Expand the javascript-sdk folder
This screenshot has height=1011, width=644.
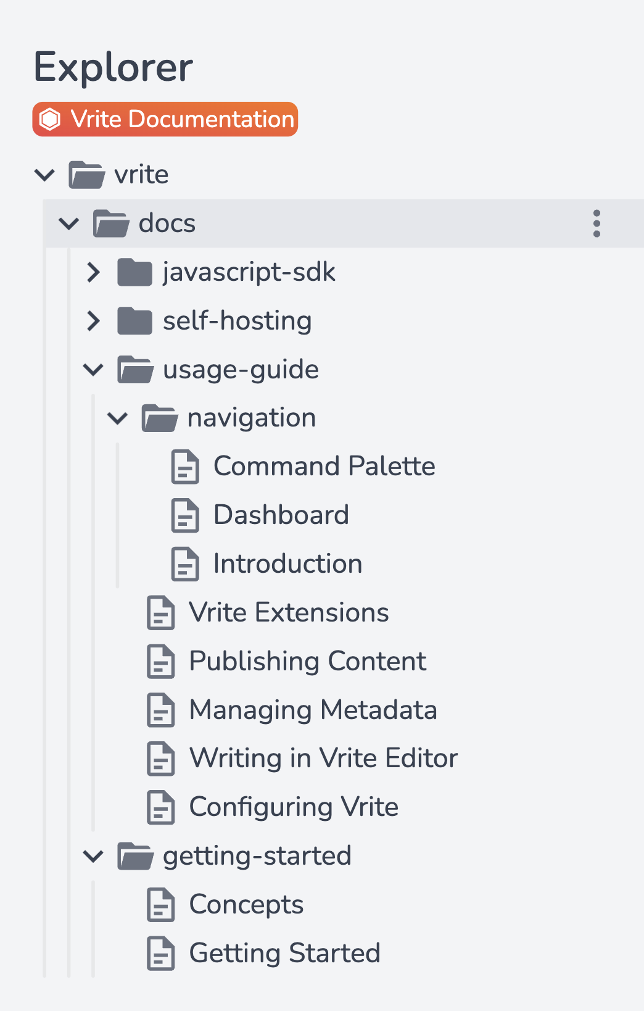point(93,272)
